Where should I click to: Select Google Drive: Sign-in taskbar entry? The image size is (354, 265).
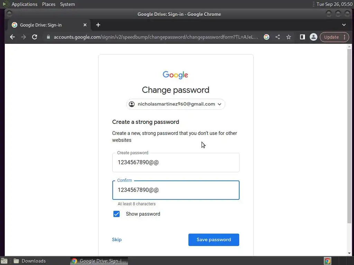[99, 261]
